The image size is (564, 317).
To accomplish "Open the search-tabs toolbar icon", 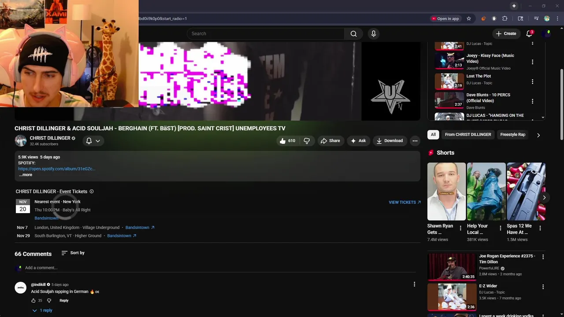I will [520, 18].
